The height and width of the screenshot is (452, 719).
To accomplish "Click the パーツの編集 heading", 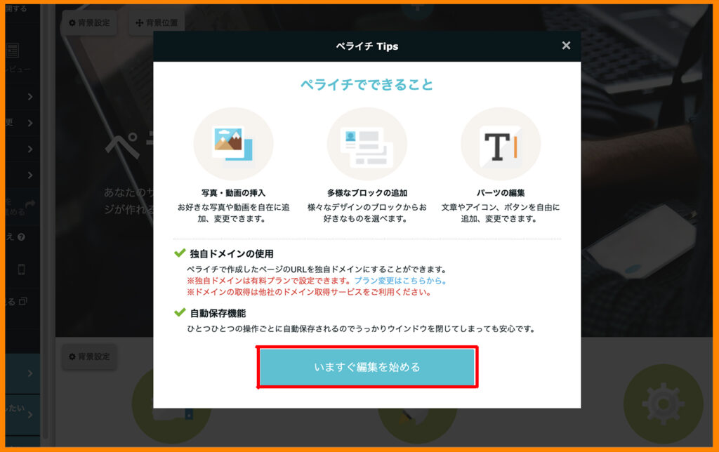I will [500, 193].
